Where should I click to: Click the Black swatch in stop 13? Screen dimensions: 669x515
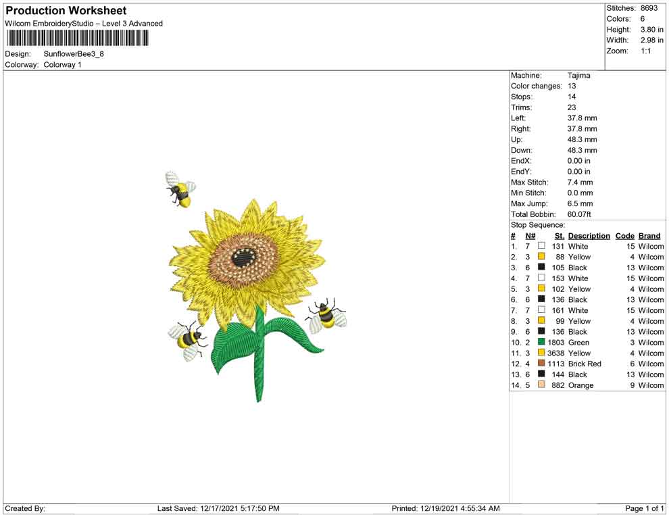[x=541, y=374]
